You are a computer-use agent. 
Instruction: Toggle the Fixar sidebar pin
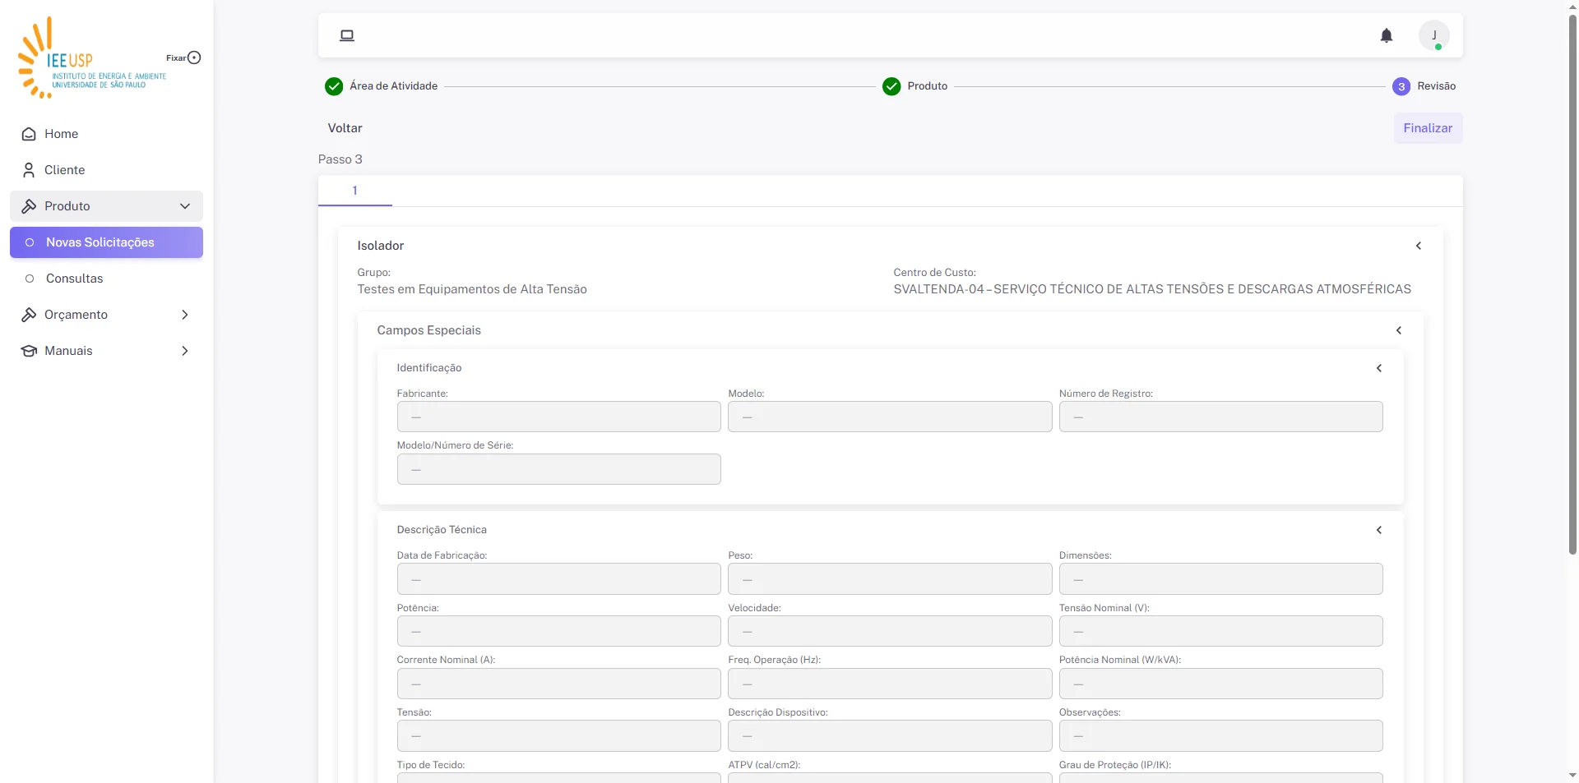pyautogui.click(x=194, y=58)
